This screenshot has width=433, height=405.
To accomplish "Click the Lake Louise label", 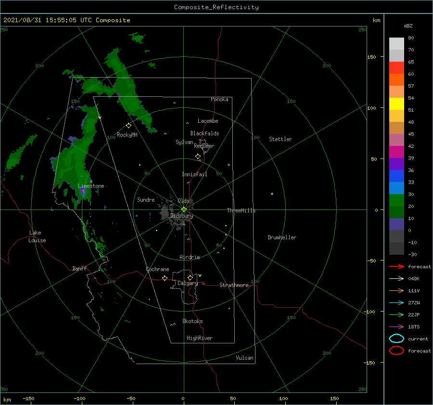I will coord(37,236).
